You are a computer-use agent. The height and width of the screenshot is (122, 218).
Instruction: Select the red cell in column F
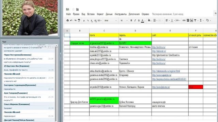[x=196, y=87]
